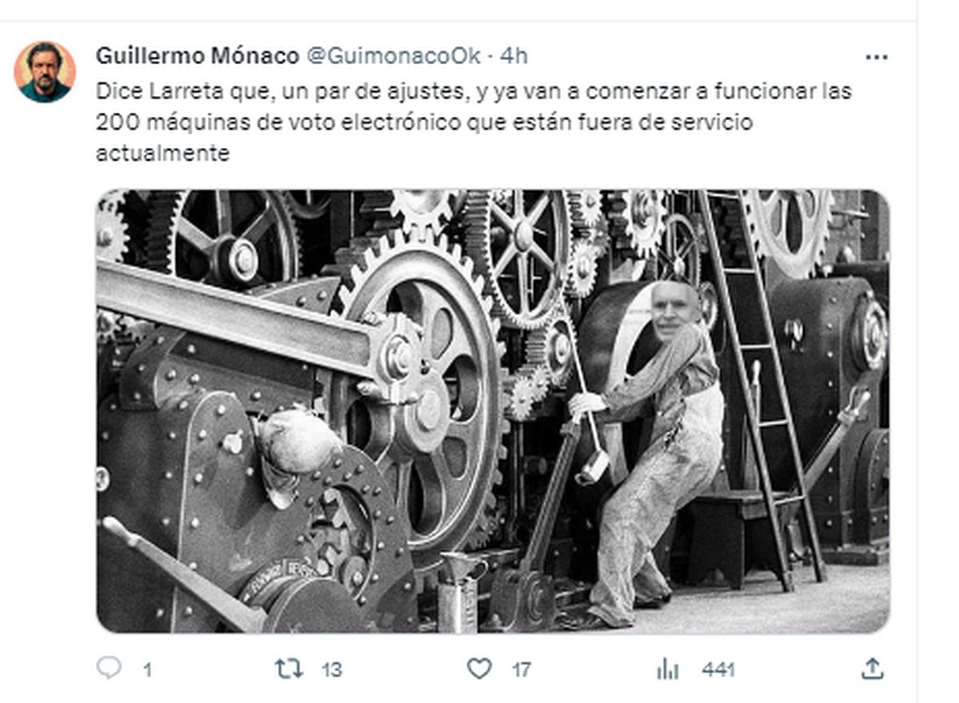Viewport: 959px width, 703px height.
Task: Retweet using the arrows icon
Action: tap(288, 669)
